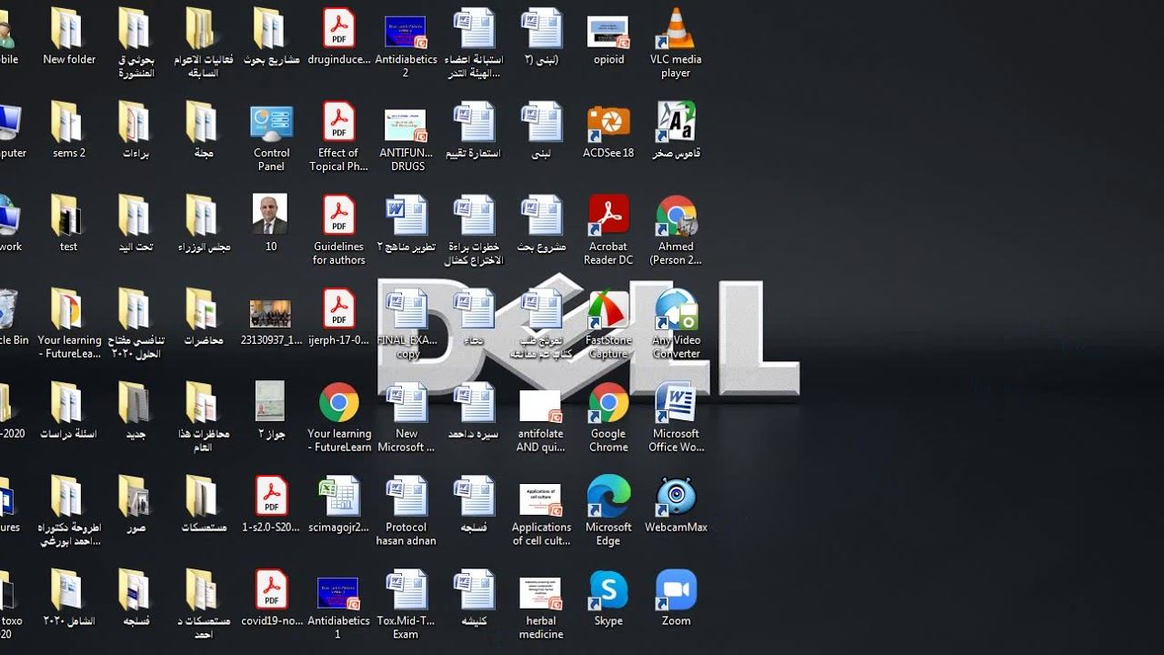Viewport: 1164px width, 655px height.
Task: Select the استمارة تقييم Word document
Action: pos(473,130)
